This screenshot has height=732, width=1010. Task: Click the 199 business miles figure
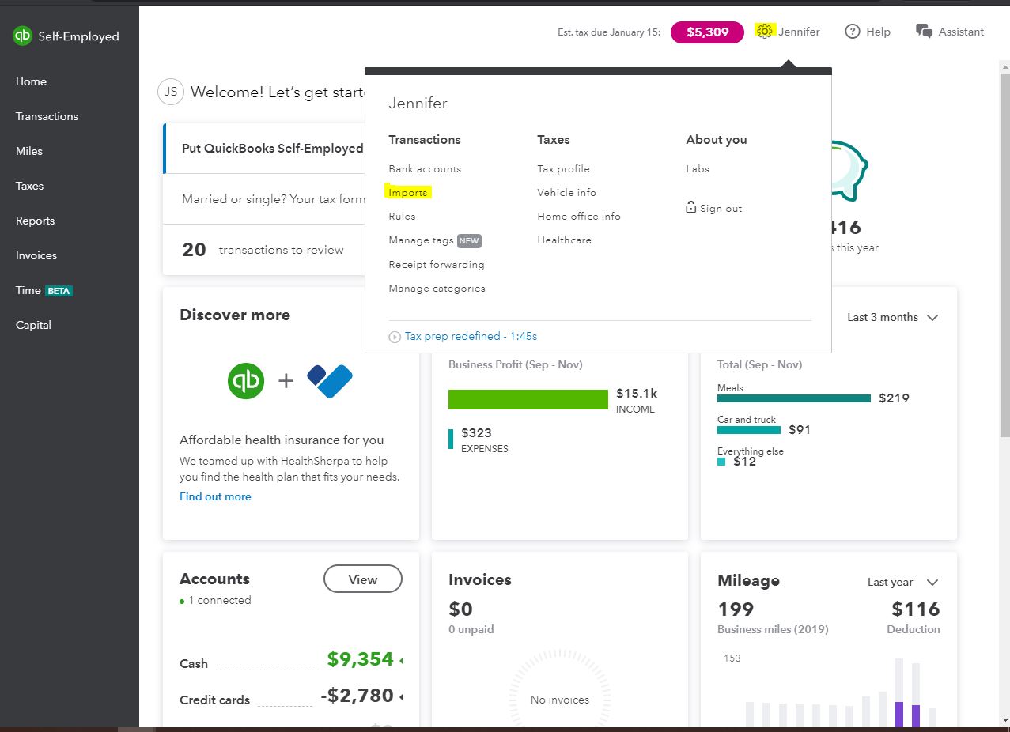736,609
